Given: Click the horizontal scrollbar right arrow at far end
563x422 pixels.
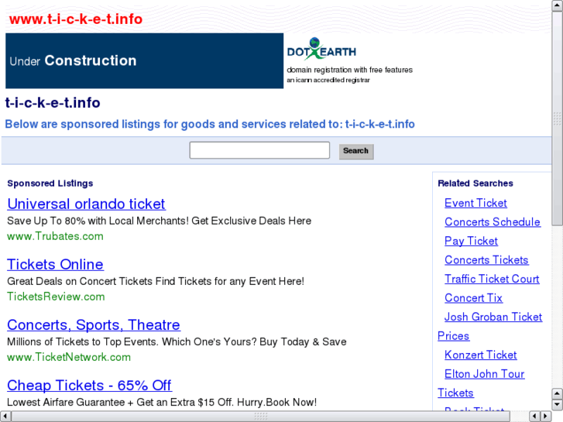Looking at the screenshot, I should click(546, 417).
